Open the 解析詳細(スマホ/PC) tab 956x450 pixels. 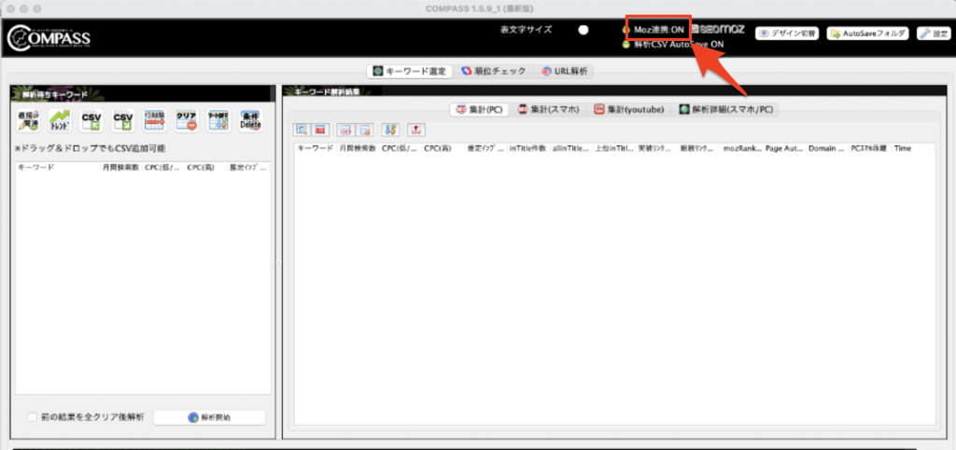tap(726, 109)
